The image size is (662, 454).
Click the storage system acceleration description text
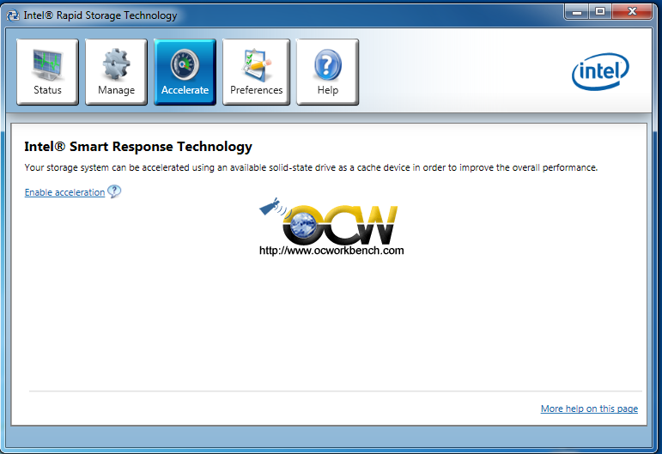311,167
